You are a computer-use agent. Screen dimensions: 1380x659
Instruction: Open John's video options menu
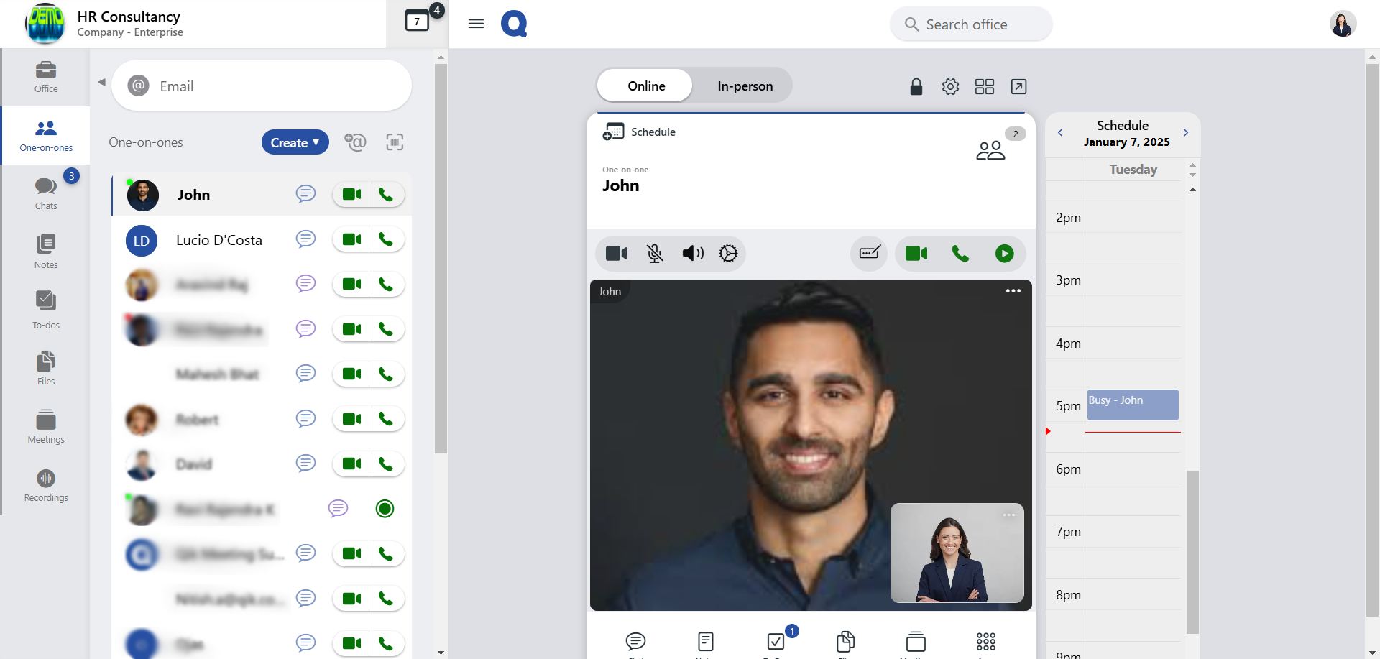coord(1013,291)
